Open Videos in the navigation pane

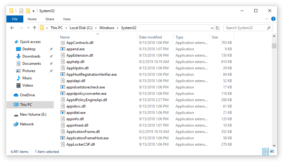pos(28,85)
